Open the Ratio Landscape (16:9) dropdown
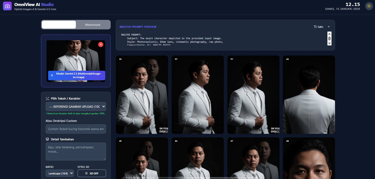 pyautogui.click(x=60, y=173)
